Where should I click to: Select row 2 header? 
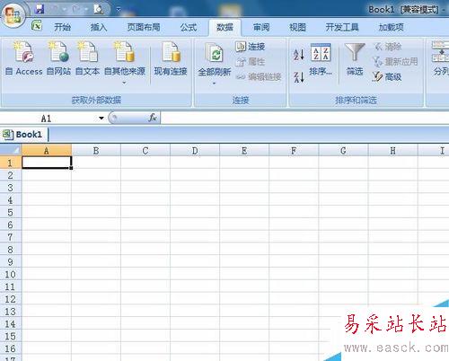11,175
